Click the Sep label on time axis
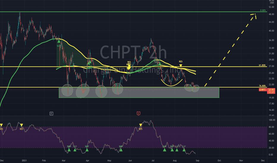 (197, 161)
